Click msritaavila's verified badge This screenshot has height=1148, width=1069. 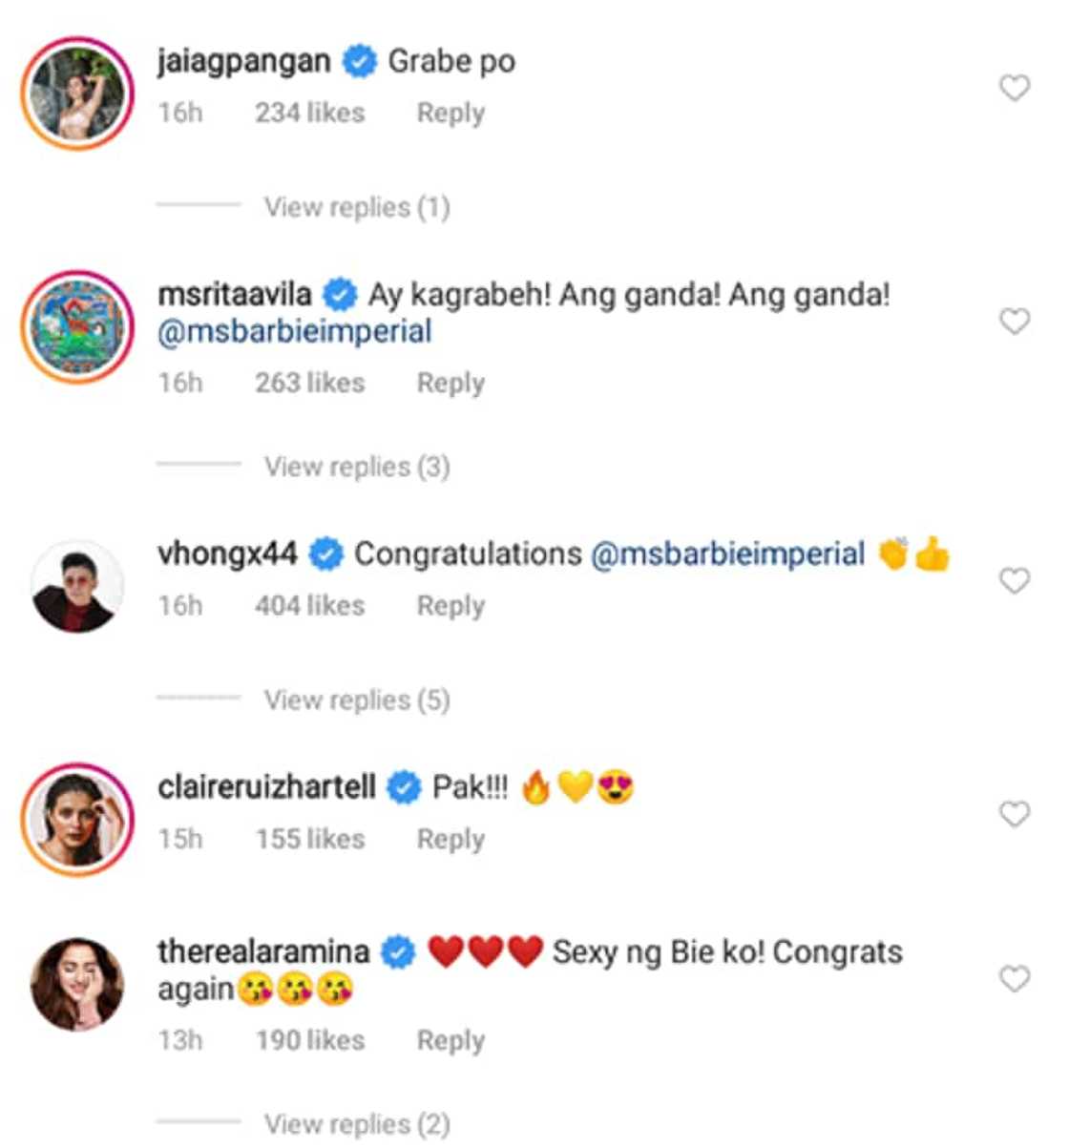(x=340, y=297)
